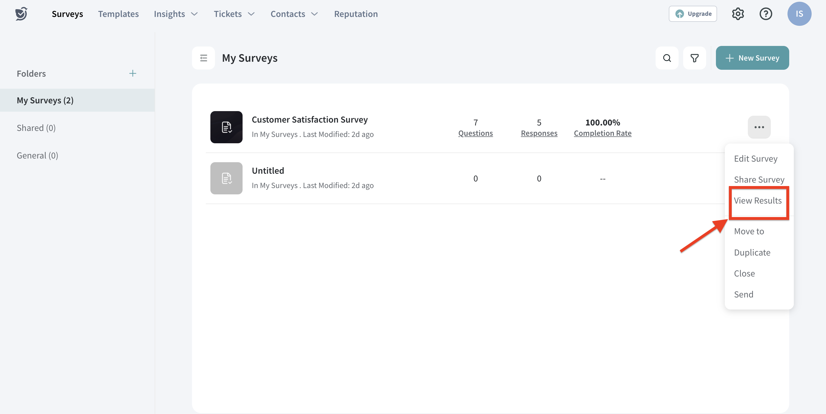
Task: Collapse the sidebar using the panel toggle icon
Action: 203,58
